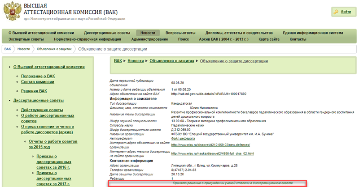The width and height of the screenshot is (359, 187).
Task: Open Положение о ВАК sidebar link
Action: [38, 76]
